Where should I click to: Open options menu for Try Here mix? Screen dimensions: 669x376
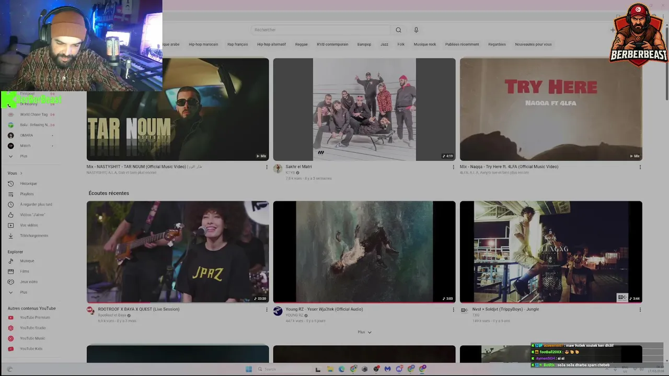[640, 167]
